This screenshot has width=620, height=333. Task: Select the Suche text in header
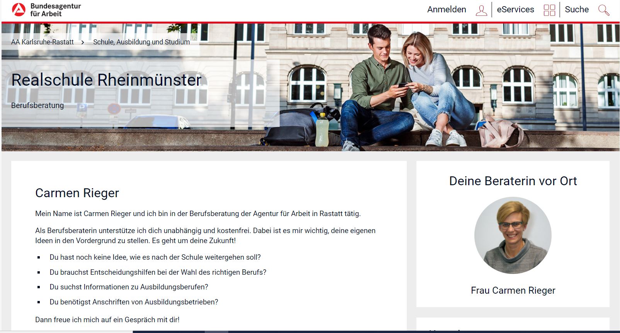tap(576, 10)
